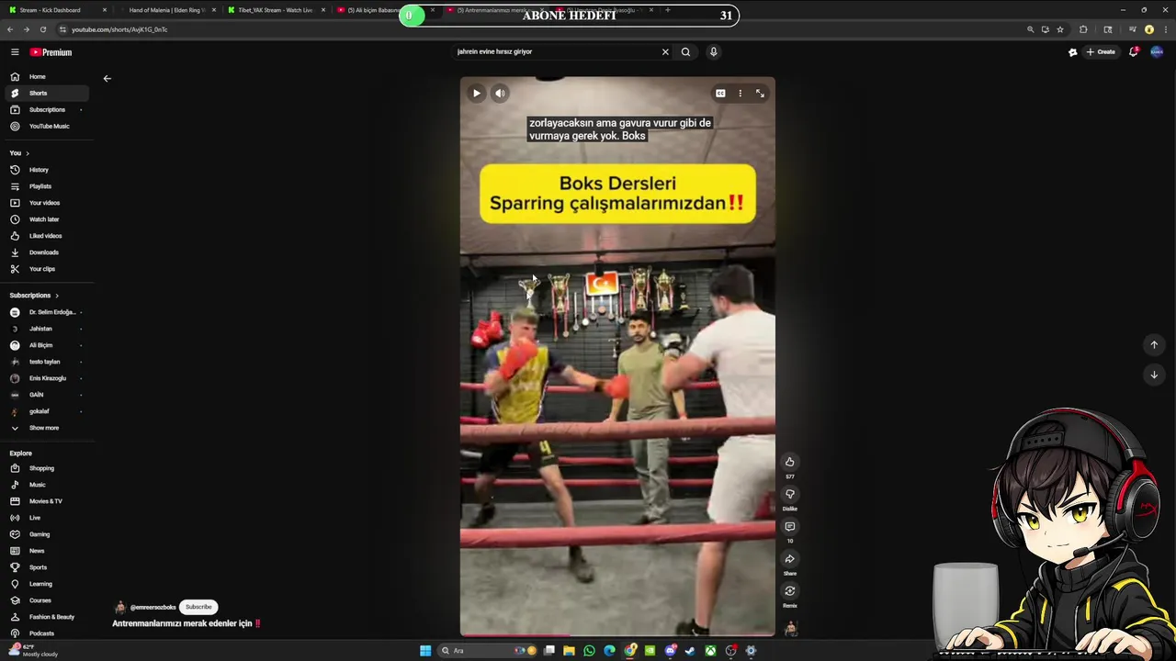
Task: Open comments on the Short
Action: [789, 527]
